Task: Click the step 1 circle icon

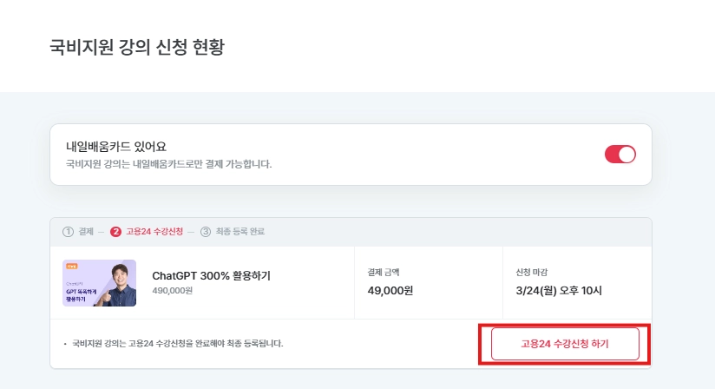Action: pyautogui.click(x=68, y=232)
